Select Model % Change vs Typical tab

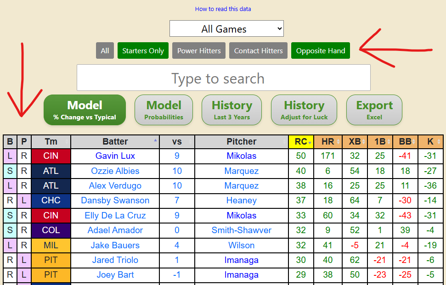85,110
